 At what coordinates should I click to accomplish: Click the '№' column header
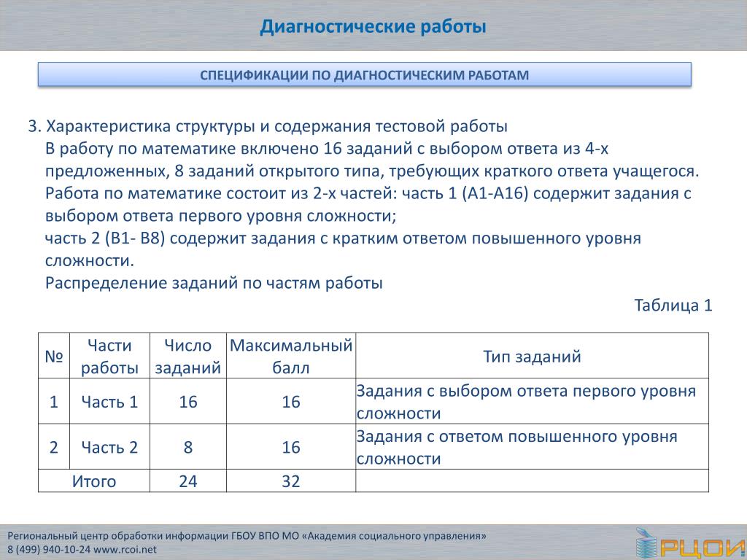click(54, 356)
